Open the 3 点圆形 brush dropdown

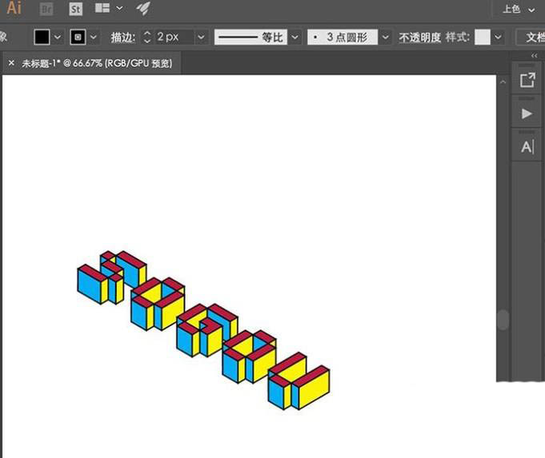386,38
